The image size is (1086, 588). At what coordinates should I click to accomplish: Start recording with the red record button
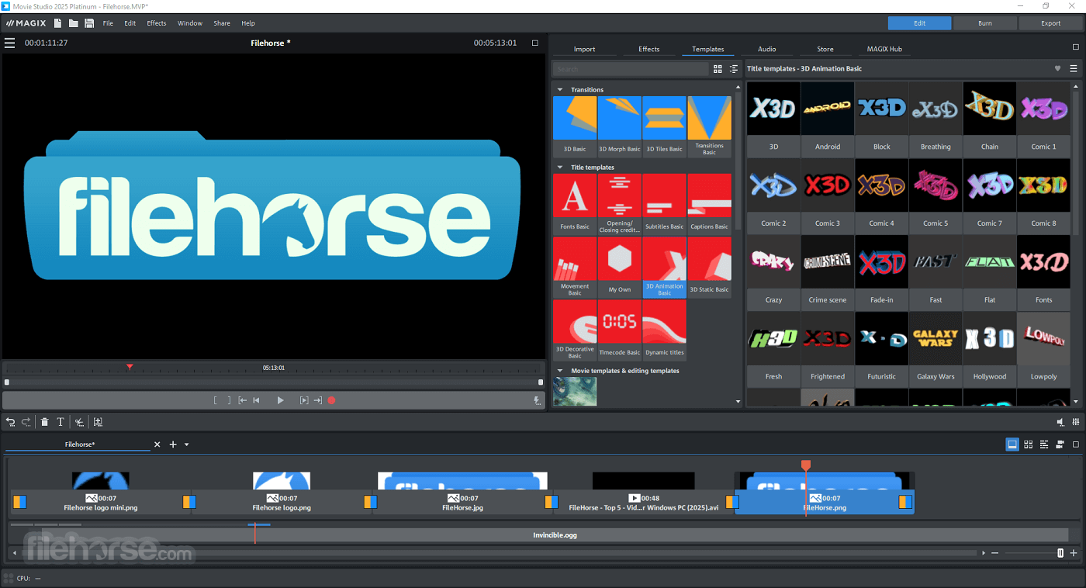click(x=331, y=400)
